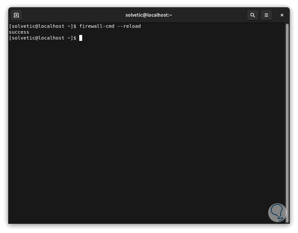Click the empty black terminal area
Screen dimensions: 298x233
tap(147, 131)
